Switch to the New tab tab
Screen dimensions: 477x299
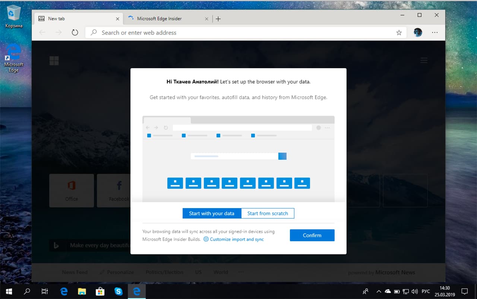78,19
